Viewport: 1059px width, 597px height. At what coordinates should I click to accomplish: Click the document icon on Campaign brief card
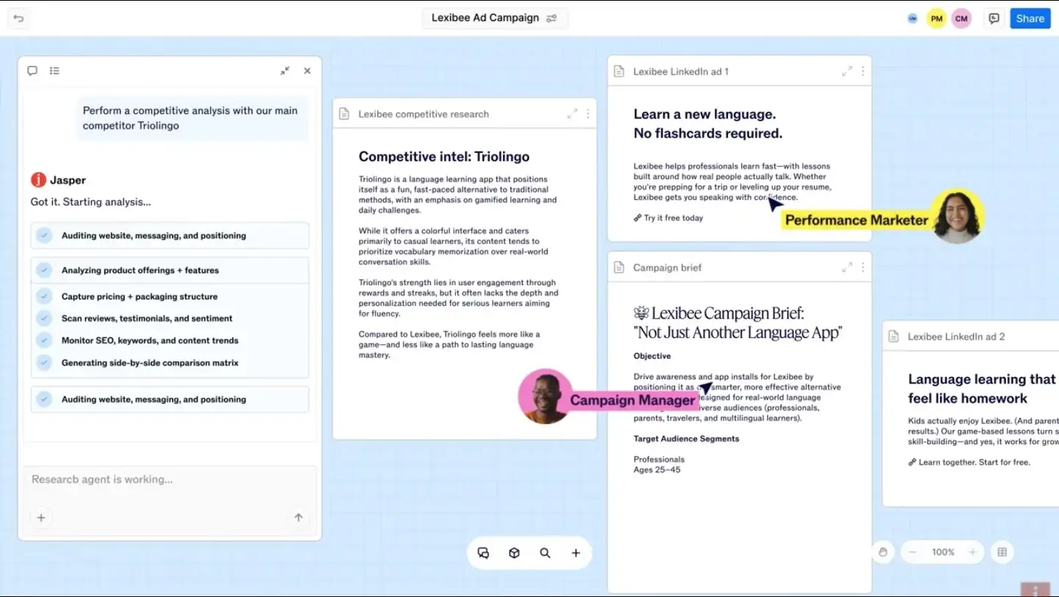[619, 268]
